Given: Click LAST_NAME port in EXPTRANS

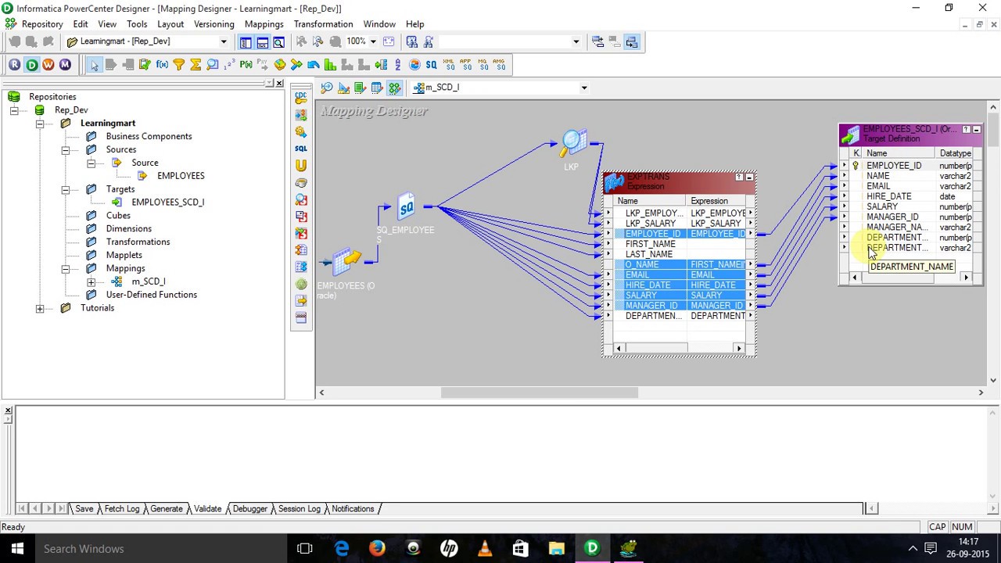Looking at the screenshot, I should tap(648, 254).
